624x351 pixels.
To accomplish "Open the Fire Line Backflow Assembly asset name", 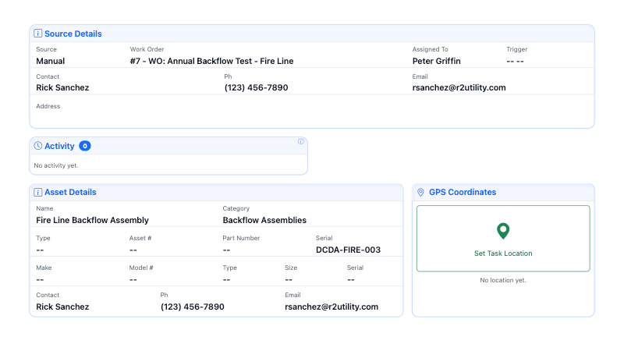I will click(x=92, y=221).
